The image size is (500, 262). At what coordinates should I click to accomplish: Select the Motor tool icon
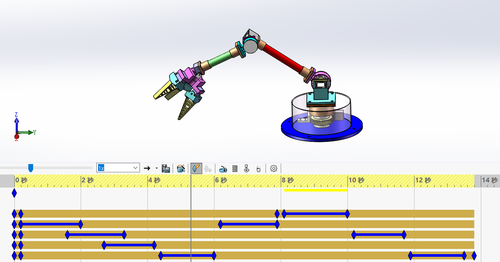point(223,168)
